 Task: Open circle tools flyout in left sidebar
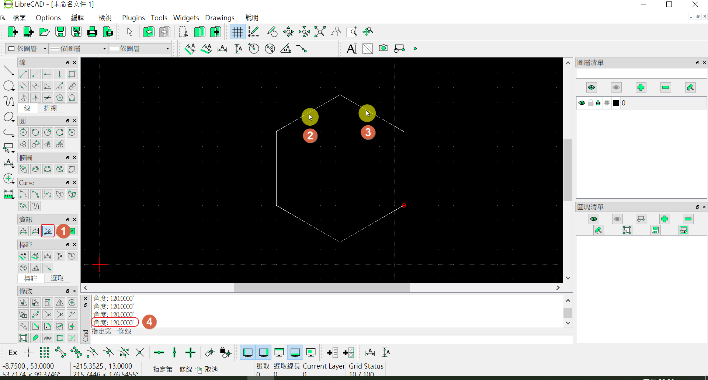tap(8, 86)
